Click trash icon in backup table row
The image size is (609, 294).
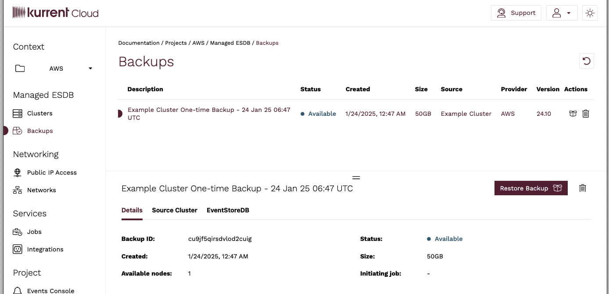[585, 114]
